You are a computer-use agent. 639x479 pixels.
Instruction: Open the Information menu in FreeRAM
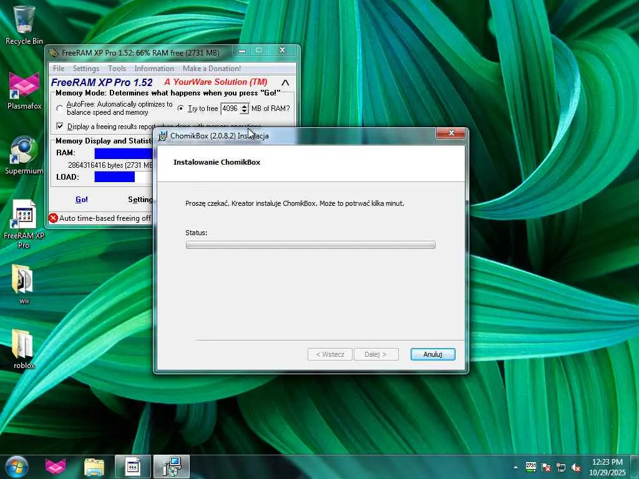coord(154,69)
